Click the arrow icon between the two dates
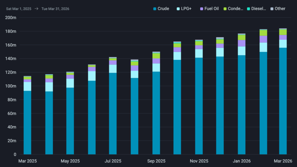297x167 pixels. (36, 9)
